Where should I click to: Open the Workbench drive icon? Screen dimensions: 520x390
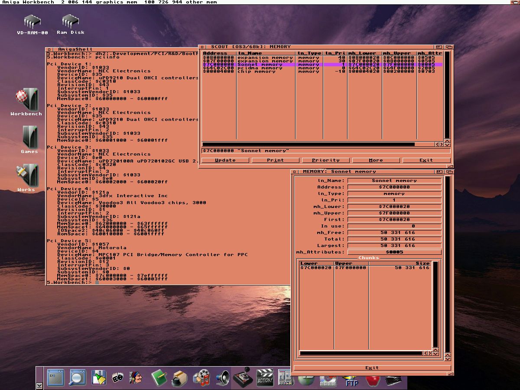tap(26, 99)
